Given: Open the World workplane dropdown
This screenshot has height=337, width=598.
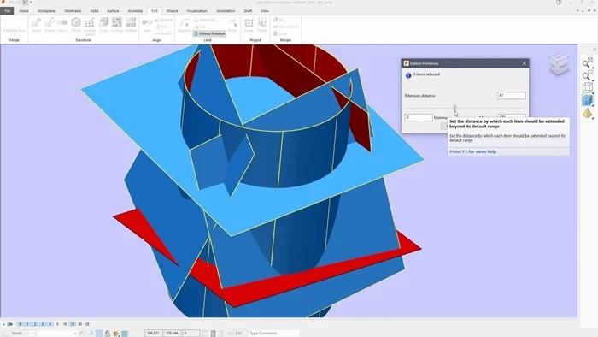Looking at the screenshot, I should coord(22,334).
